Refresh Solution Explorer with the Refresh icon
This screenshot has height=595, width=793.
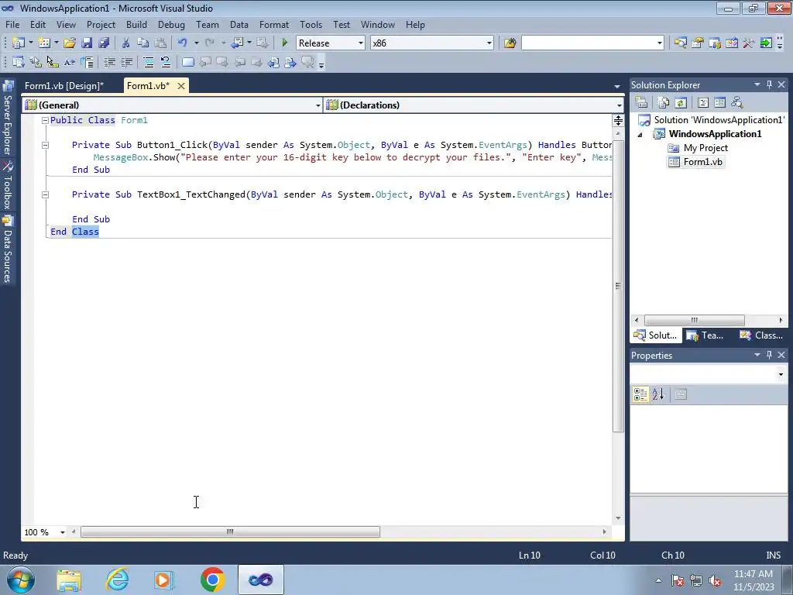681,102
